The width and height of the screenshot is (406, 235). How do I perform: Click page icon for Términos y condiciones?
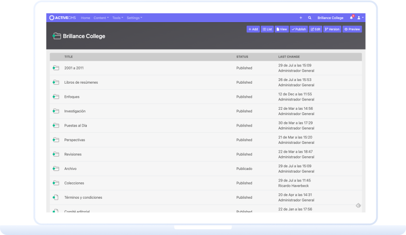(56, 197)
